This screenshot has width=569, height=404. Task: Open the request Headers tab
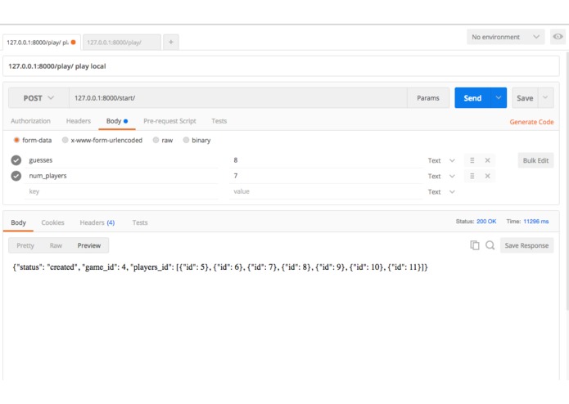79,121
